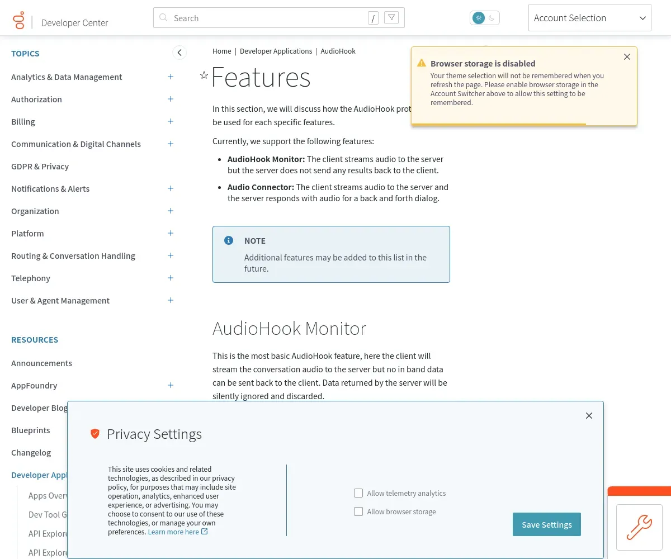The height and width of the screenshot is (559, 671).
Task: Open the wrench tools icon button
Action: click(639, 527)
